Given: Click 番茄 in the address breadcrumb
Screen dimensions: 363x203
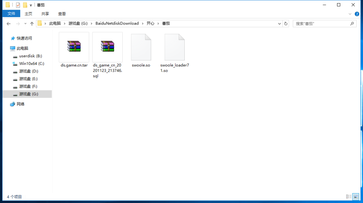Looking at the screenshot, I should 166,23.
